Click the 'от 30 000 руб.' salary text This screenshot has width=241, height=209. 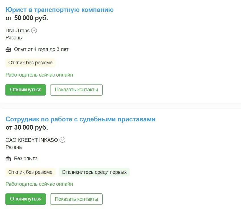click(x=27, y=127)
